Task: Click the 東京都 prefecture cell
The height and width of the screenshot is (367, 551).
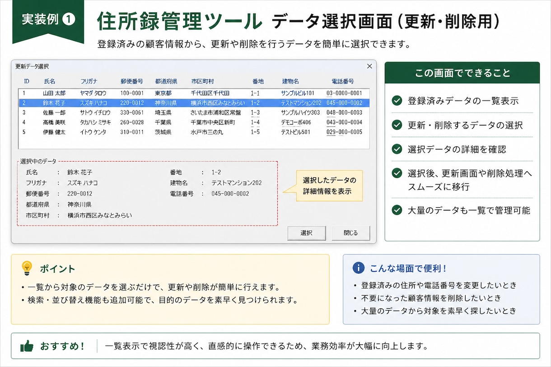Action: point(163,93)
